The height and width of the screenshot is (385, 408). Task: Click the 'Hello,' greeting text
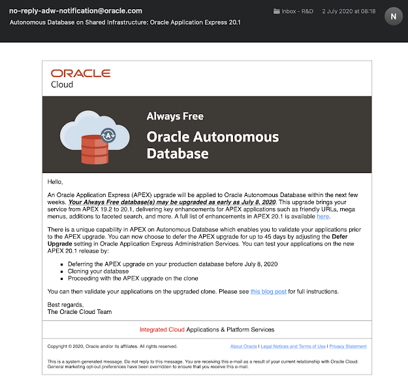coord(55,182)
